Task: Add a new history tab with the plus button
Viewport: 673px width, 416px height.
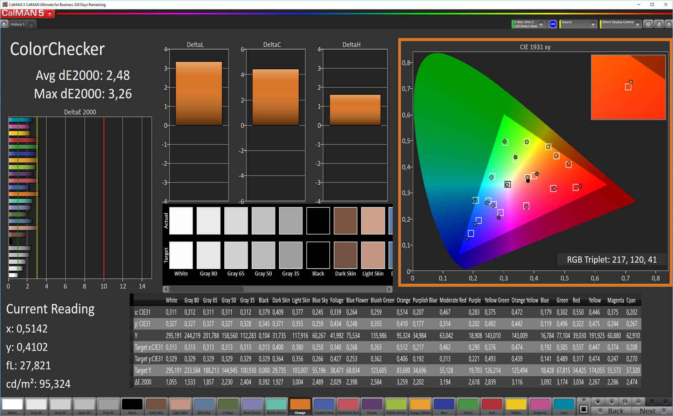Action: (31, 25)
